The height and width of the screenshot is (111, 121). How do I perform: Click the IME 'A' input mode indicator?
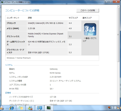coord(113,108)
